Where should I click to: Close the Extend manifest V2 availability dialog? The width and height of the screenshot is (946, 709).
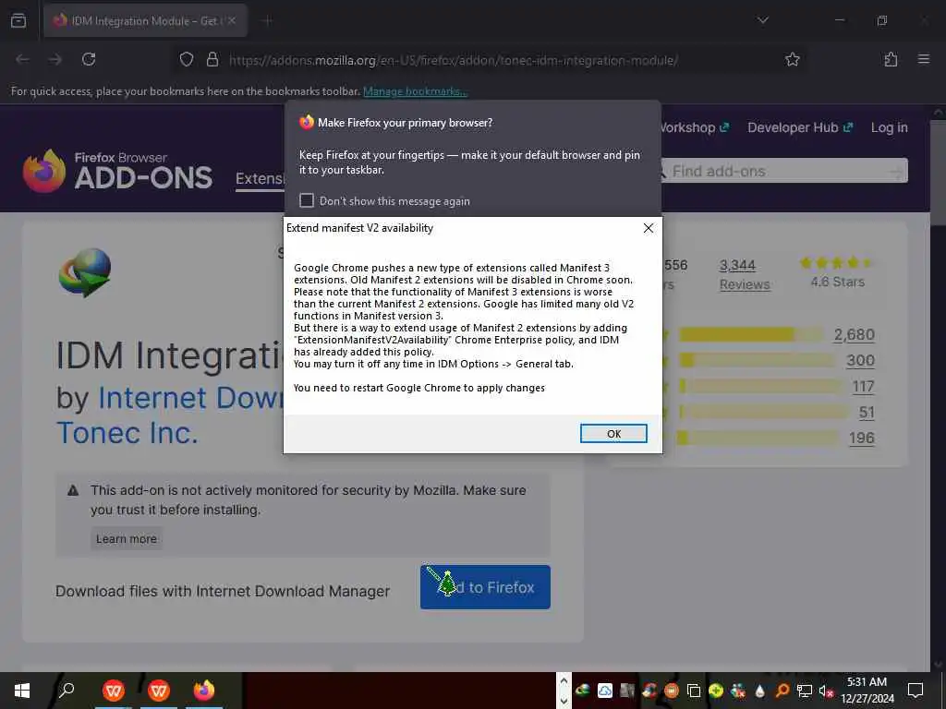[x=648, y=228]
